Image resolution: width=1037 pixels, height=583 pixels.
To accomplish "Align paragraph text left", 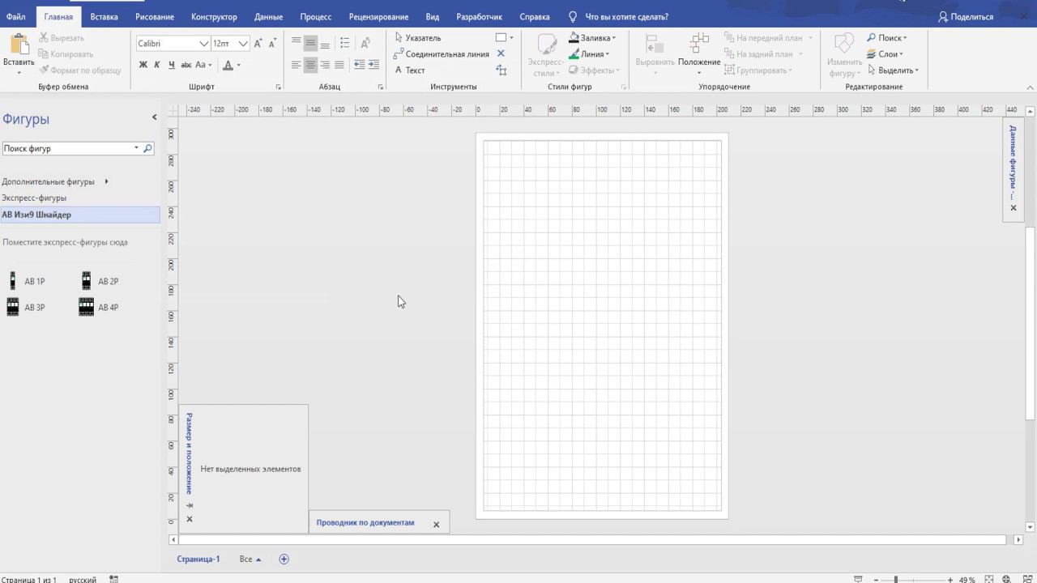I will point(297,65).
